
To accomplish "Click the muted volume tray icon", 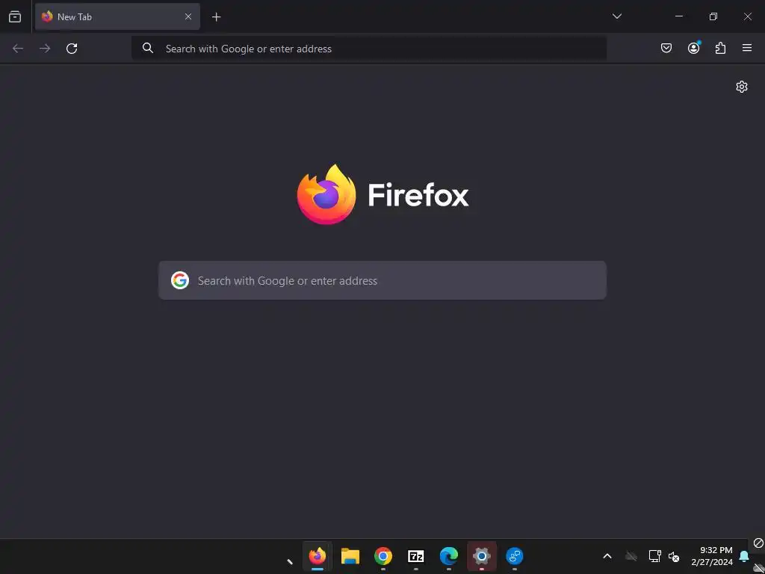I will [x=674, y=556].
